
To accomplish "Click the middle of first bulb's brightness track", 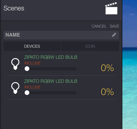I will pyautogui.click(x=50, y=69).
